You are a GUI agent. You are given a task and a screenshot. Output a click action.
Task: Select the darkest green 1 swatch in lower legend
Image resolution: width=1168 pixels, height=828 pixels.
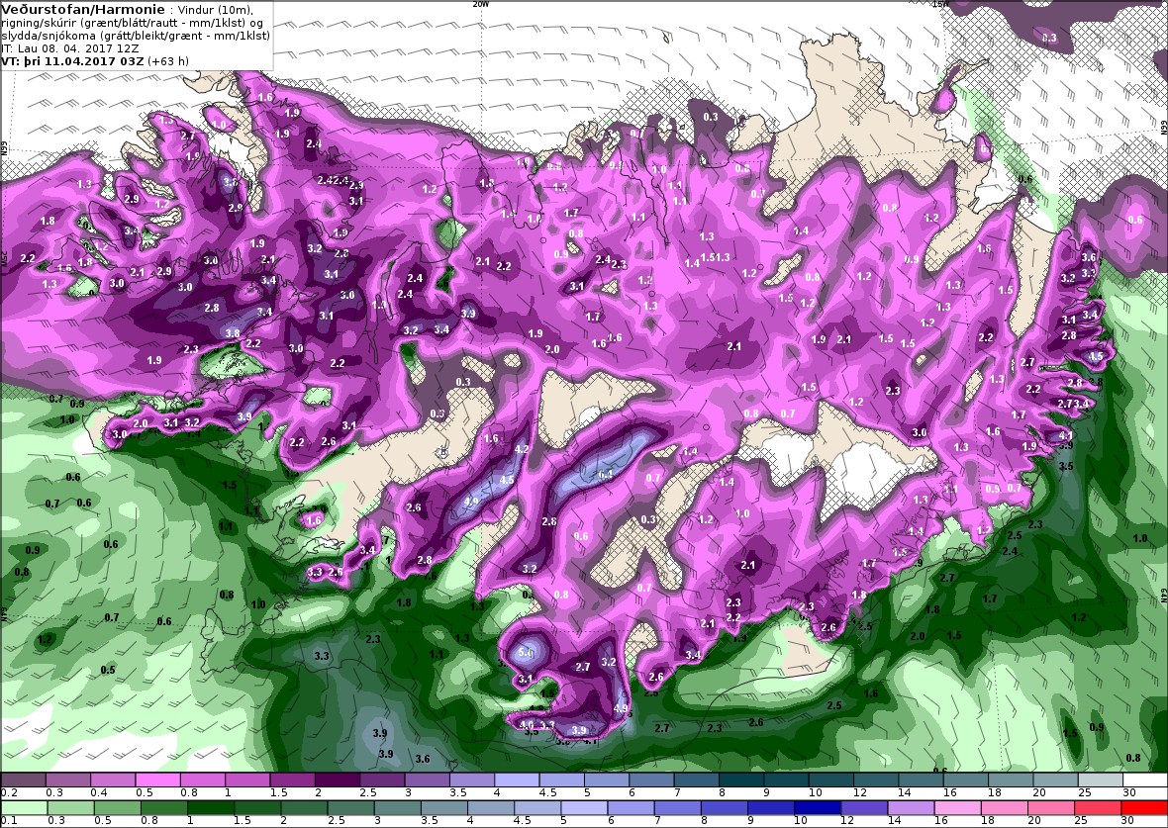211,808
